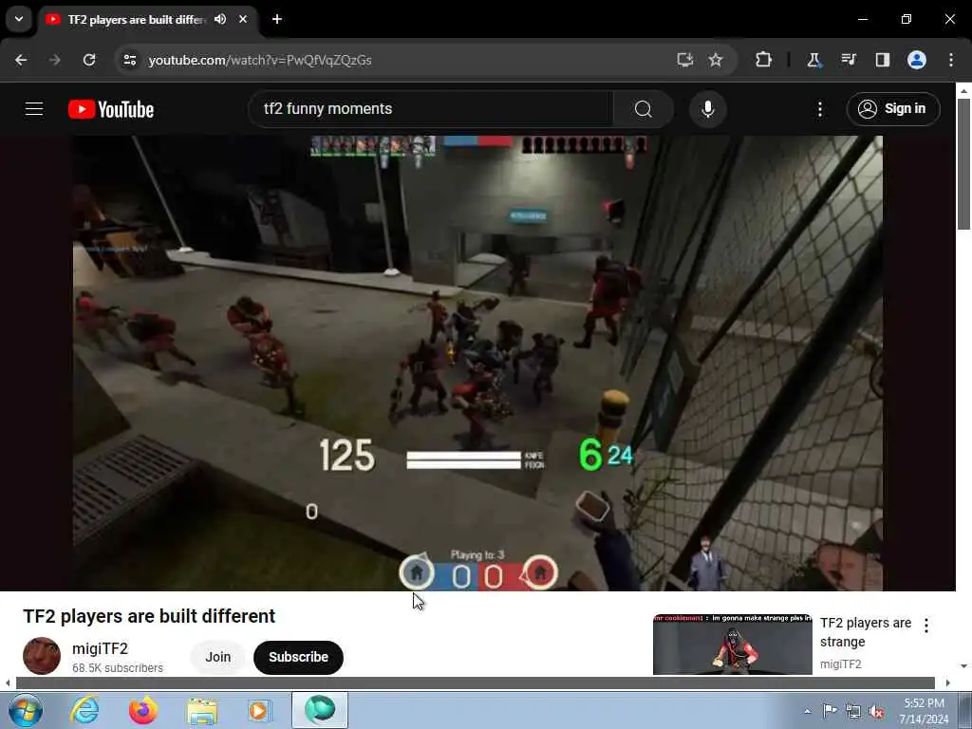
Task: View site information icon in address bar
Action: [x=129, y=60]
